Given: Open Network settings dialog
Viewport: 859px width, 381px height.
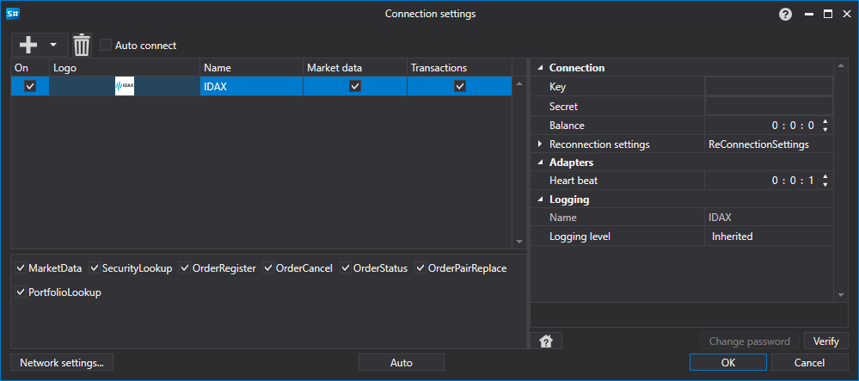Looking at the screenshot, I should pos(61,362).
